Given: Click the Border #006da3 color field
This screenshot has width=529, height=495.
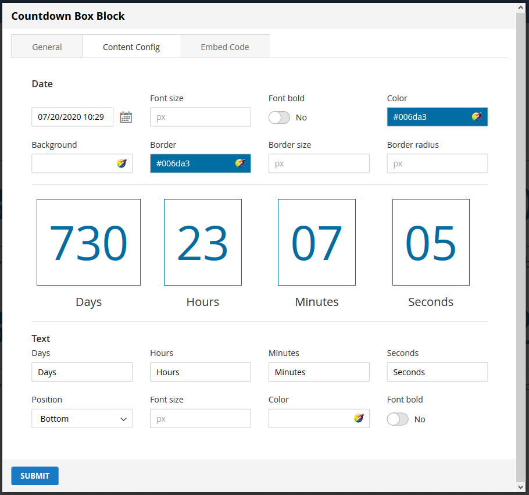Looking at the screenshot, I should 192,163.
